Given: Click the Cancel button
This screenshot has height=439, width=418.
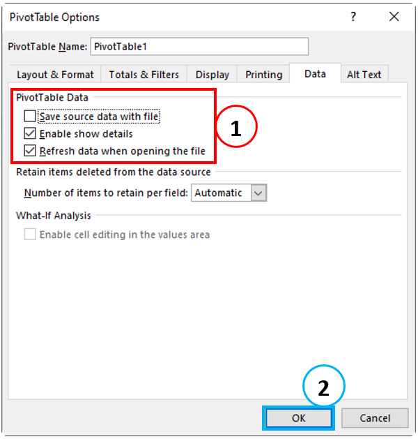Looking at the screenshot, I should (375, 418).
